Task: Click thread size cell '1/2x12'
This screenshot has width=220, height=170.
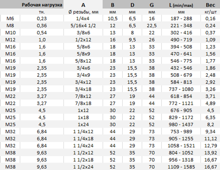Action: (x=83, y=40)
